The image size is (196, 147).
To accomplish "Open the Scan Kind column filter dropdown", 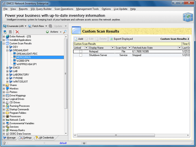I will tap(129, 48).
